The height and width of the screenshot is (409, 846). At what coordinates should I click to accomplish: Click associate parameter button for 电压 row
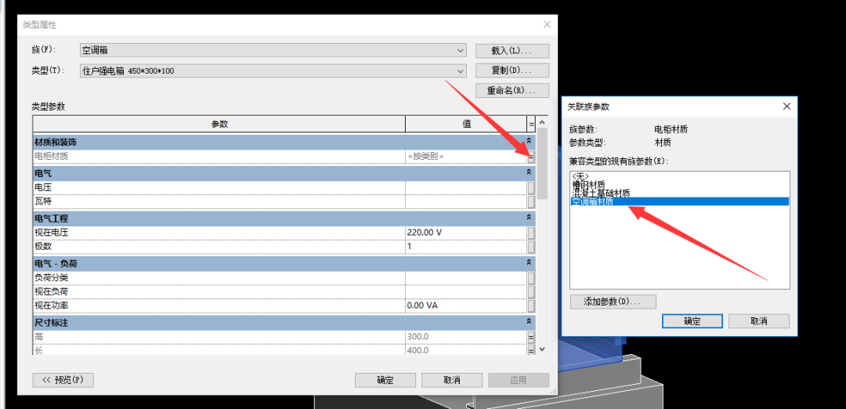531,188
